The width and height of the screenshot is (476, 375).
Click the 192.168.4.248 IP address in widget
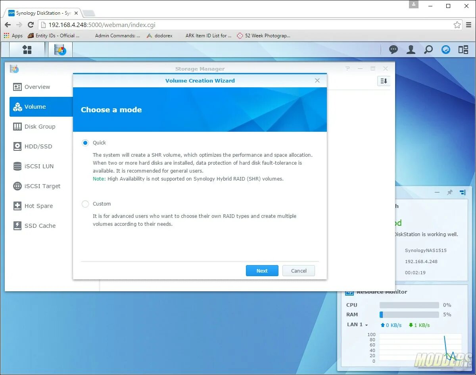coord(421,262)
